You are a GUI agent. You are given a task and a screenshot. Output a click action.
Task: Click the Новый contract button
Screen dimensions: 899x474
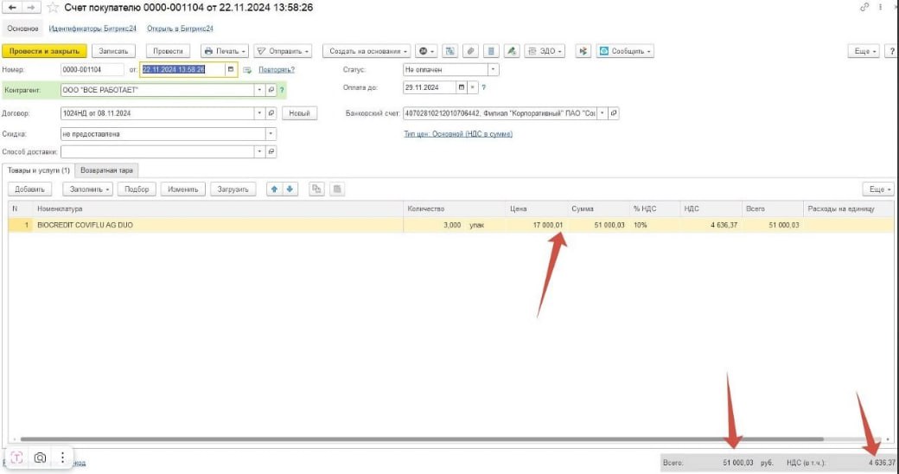[x=299, y=113]
